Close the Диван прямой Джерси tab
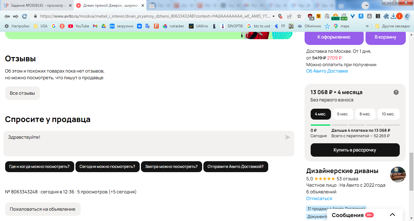414x221 pixels. coord(143,6)
